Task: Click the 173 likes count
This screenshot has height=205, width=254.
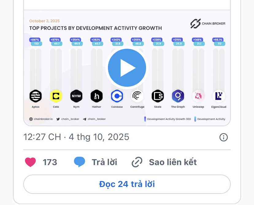Action: pos(50,162)
